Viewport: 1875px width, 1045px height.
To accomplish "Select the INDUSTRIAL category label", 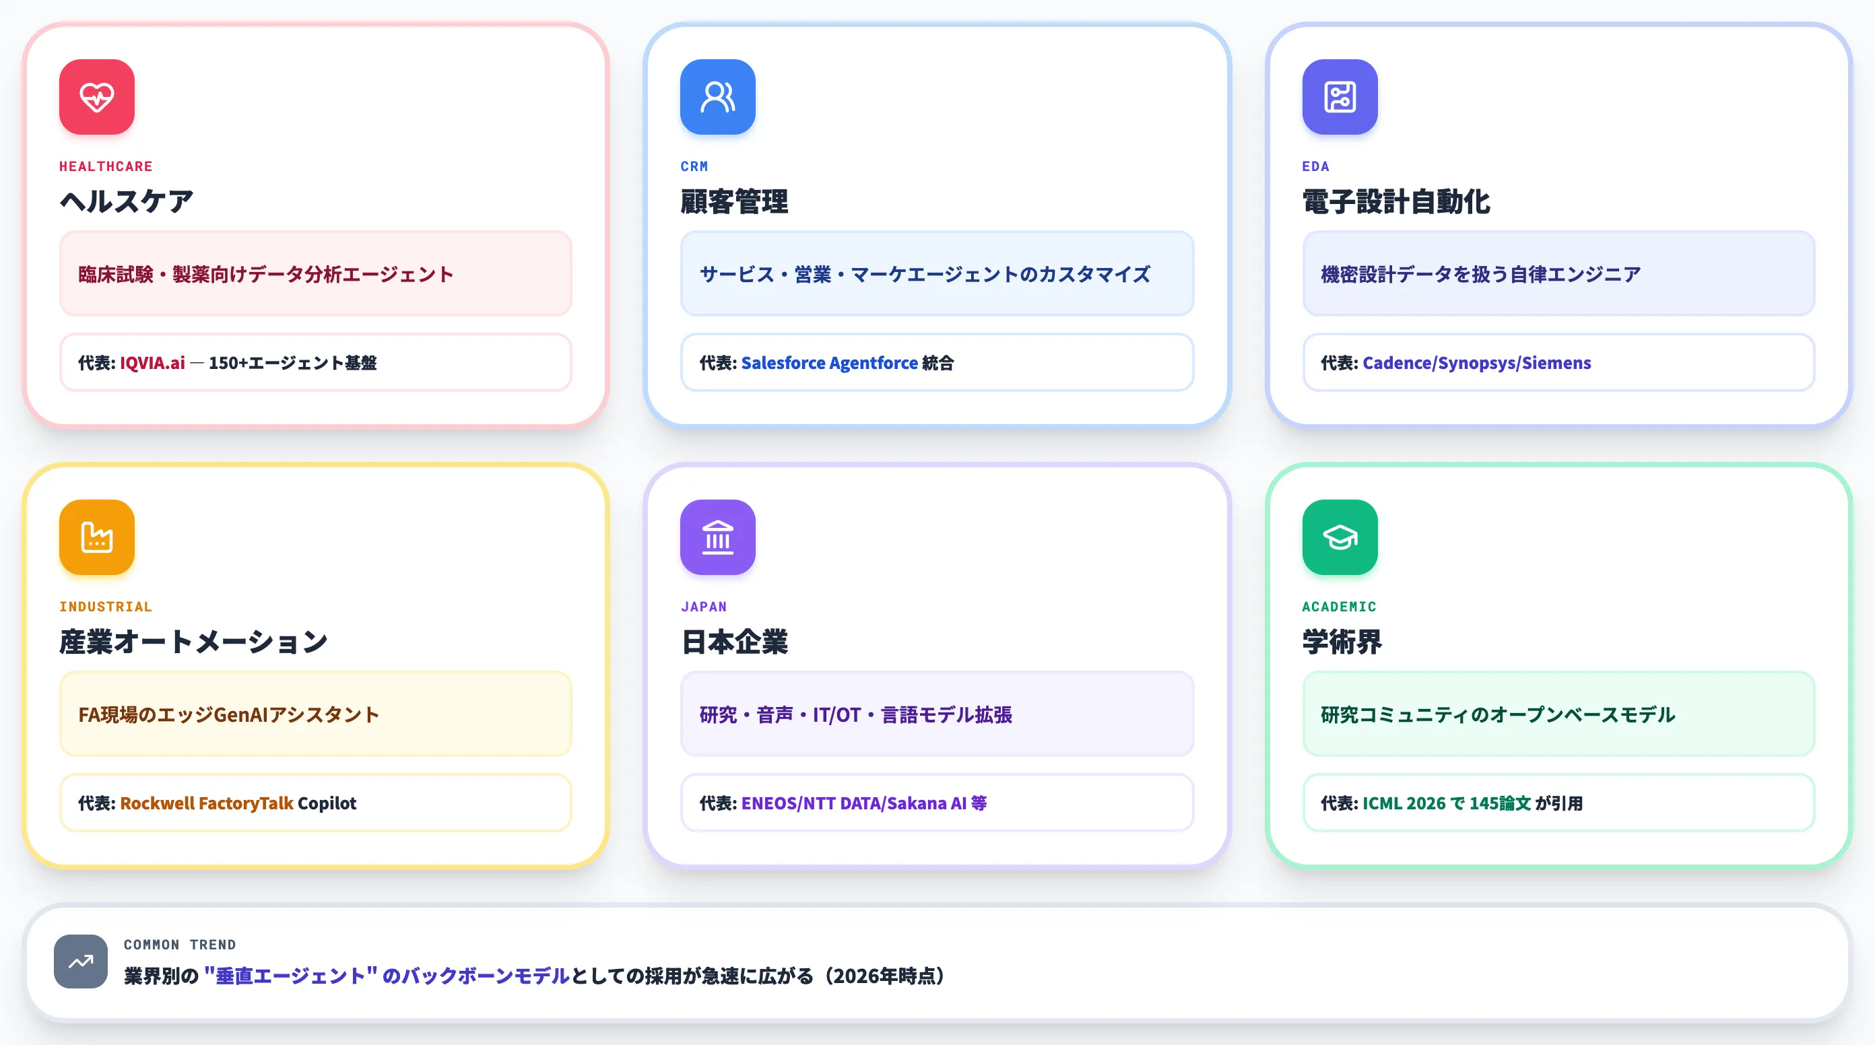I will 106,607.
